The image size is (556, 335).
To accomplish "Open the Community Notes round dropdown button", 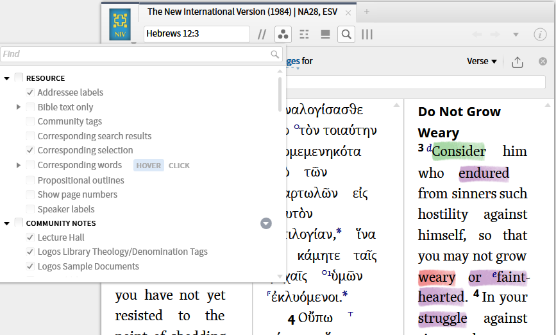I will pyautogui.click(x=266, y=223).
